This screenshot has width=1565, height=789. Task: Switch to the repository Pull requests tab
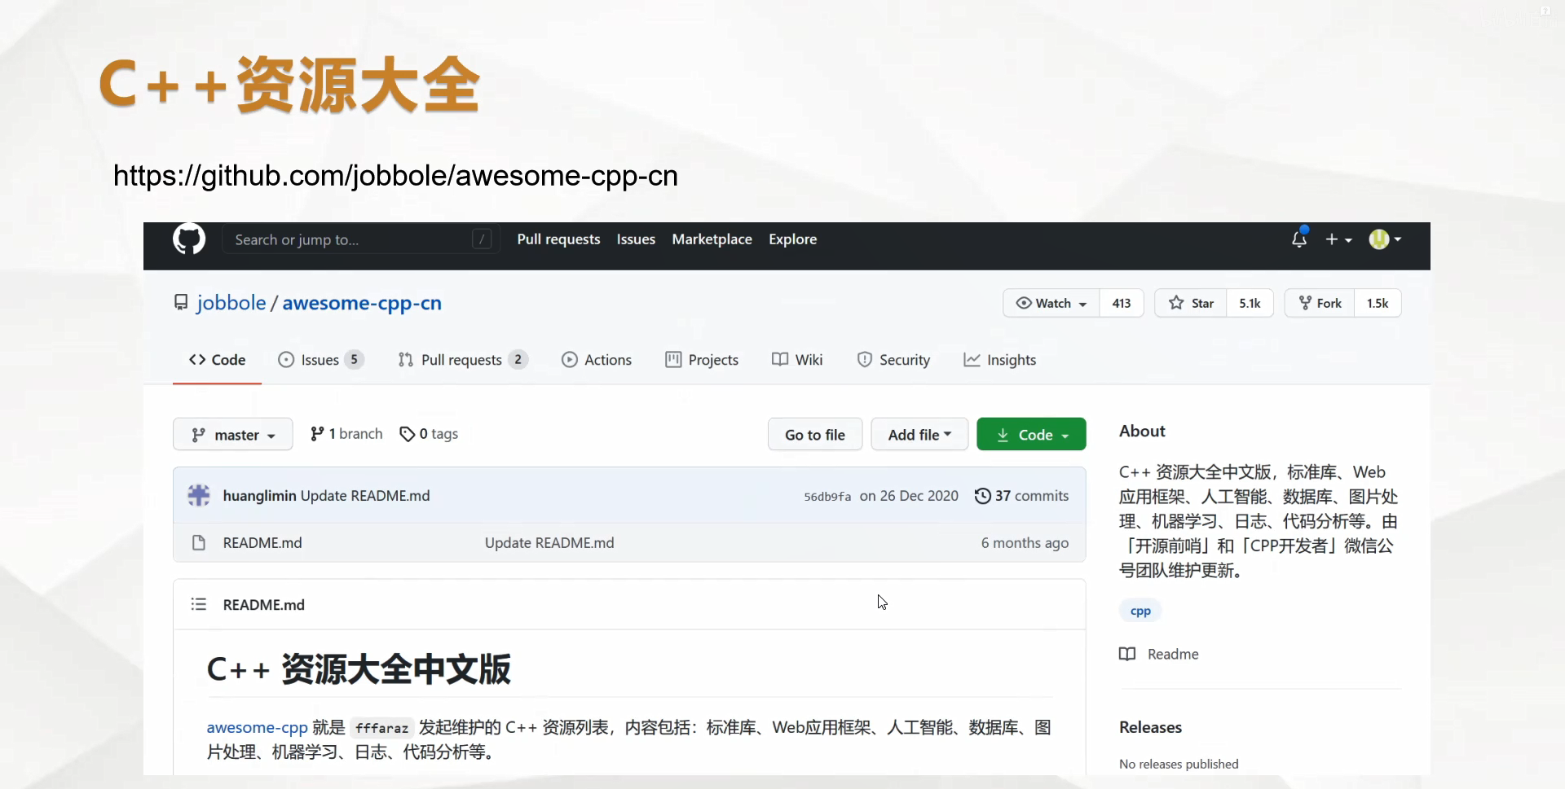tap(462, 360)
